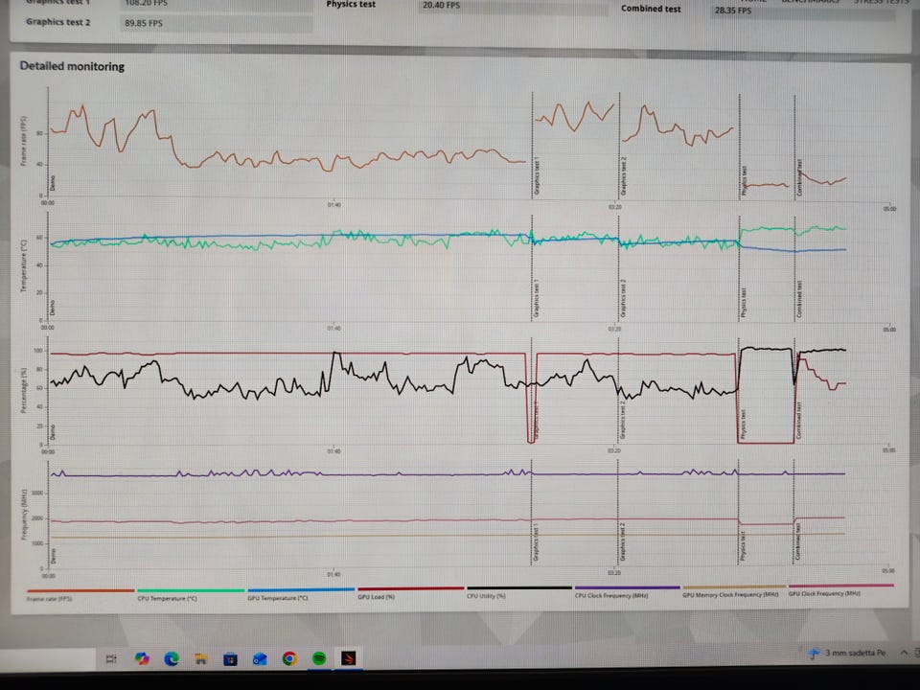Open File Explorer from the taskbar
Viewport: 920px width, 690px height.
click(x=200, y=659)
